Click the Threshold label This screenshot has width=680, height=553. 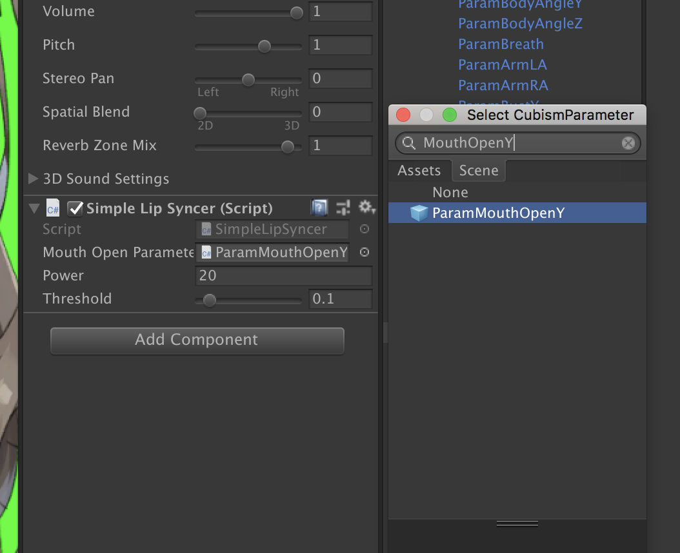77,298
